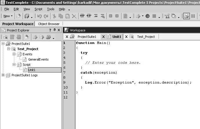This screenshot has width=200, height=129.
Task: Select the Test_Project editor tab
Action: [x=146, y=37]
